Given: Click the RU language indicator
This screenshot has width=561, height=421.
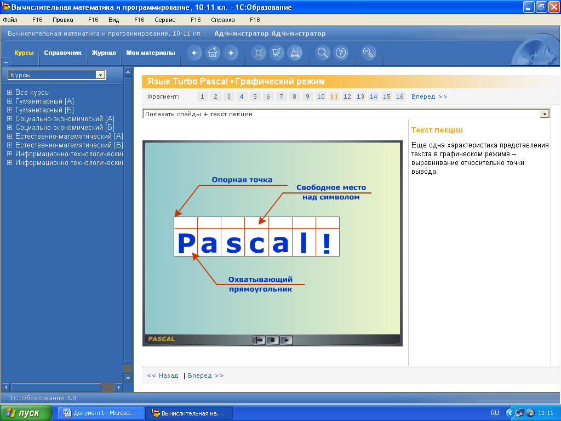Looking at the screenshot, I should click(495, 413).
